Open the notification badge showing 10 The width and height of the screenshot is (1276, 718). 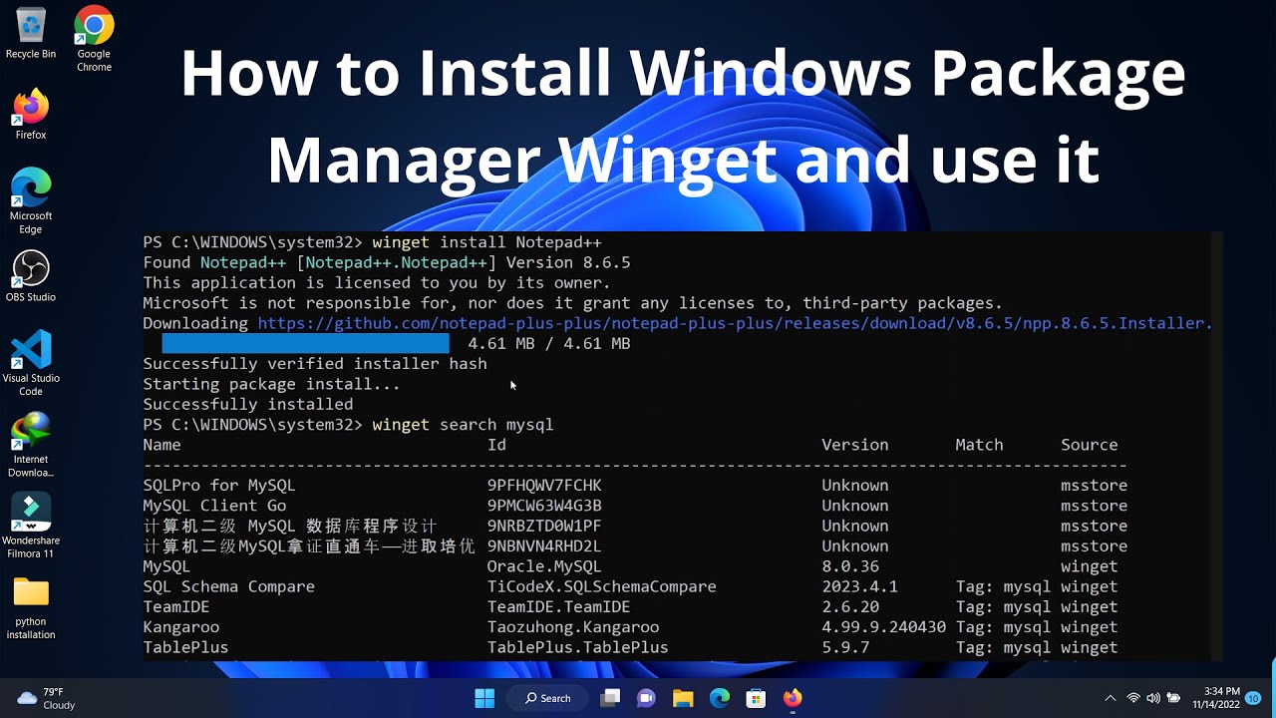[x=1253, y=698]
